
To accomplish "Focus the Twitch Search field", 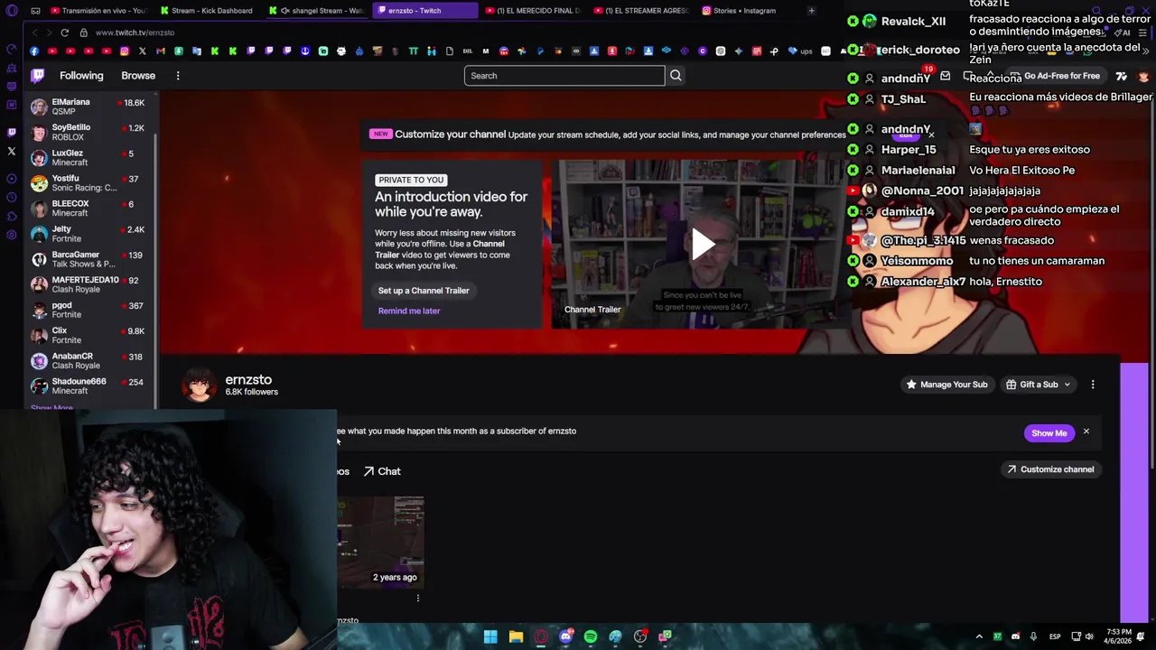I will (x=564, y=76).
